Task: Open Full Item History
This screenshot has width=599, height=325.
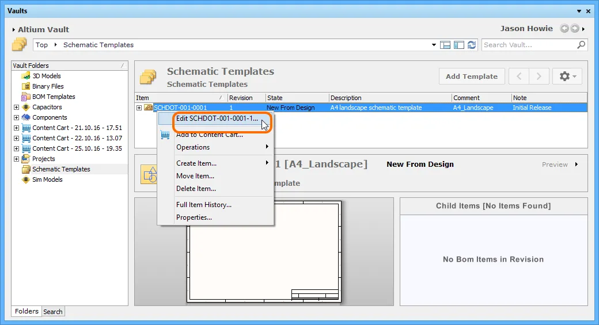Action: pos(216,204)
